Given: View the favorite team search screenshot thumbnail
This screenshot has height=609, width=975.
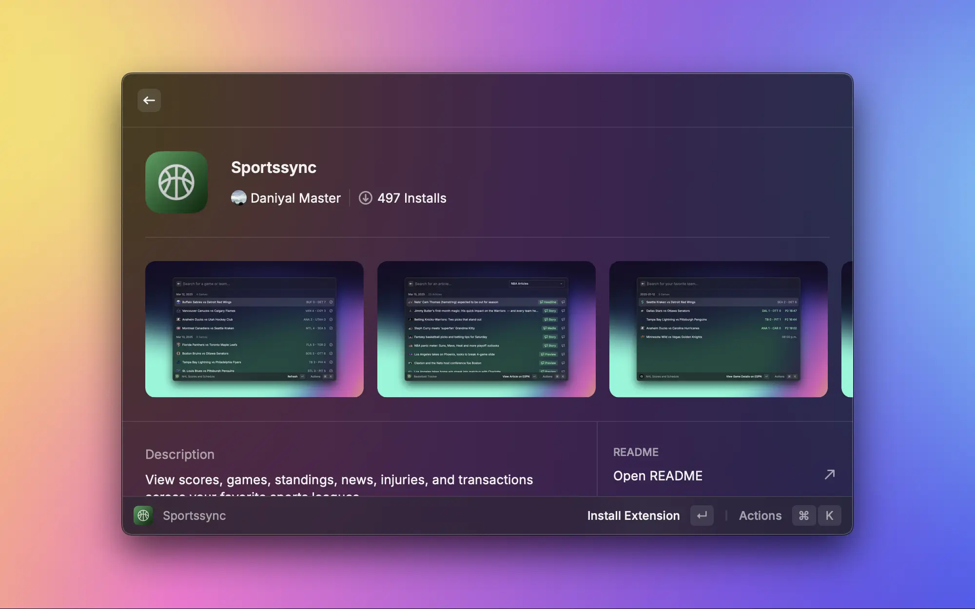Looking at the screenshot, I should click(x=719, y=329).
